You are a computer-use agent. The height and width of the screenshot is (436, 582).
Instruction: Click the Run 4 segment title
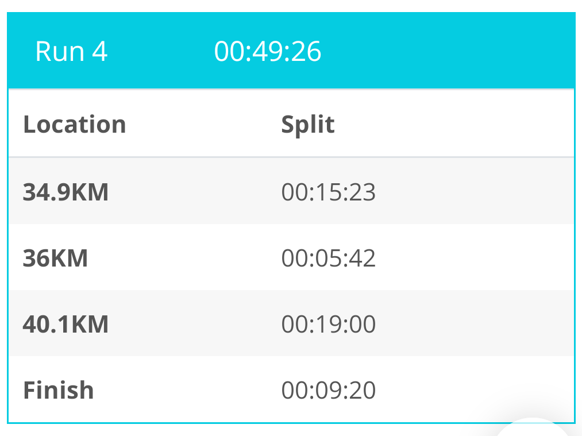coord(71,51)
